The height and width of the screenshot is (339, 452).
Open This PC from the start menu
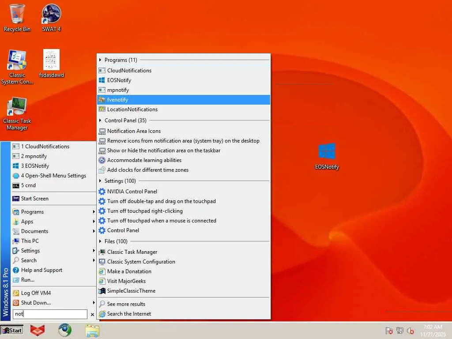[x=53, y=241]
